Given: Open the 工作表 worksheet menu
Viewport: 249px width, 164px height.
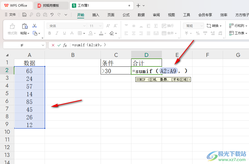Looking at the screenshot, I should click(x=238, y=33).
